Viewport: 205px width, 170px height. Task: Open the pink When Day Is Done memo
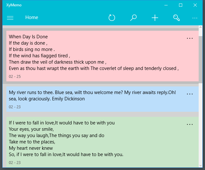pyautogui.click(x=102, y=56)
